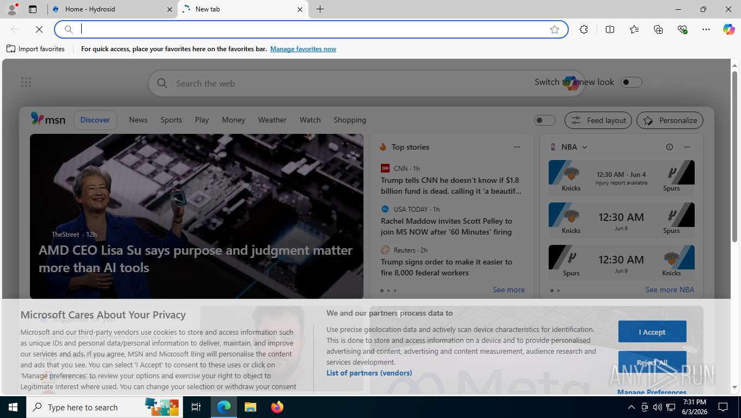Image resolution: width=741 pixels, height=418 pixels.
Task: Open Knicks vs Spurs Jun 4 game
Action: click(x=622, y=177)
